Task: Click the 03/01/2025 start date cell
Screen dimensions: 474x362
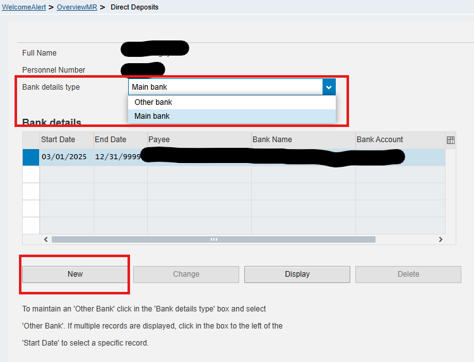Action: coord(66,157)
